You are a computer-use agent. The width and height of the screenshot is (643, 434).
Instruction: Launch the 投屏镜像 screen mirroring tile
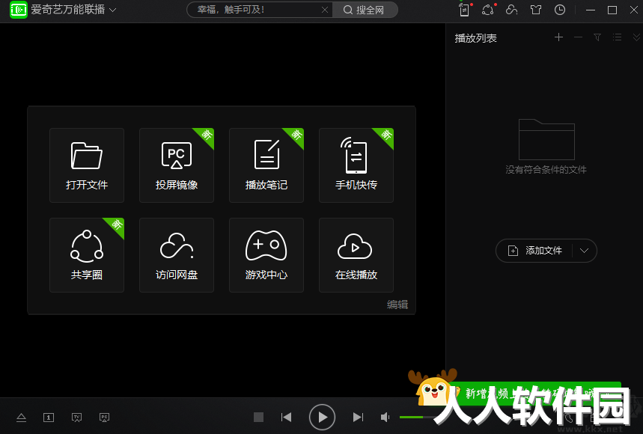tap(177, 165)
